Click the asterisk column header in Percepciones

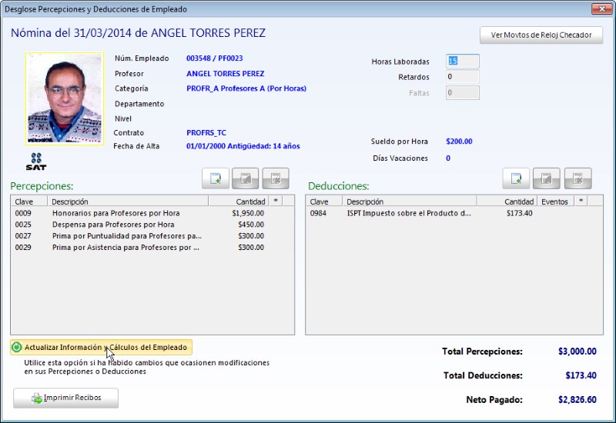(x=276, y=202)
